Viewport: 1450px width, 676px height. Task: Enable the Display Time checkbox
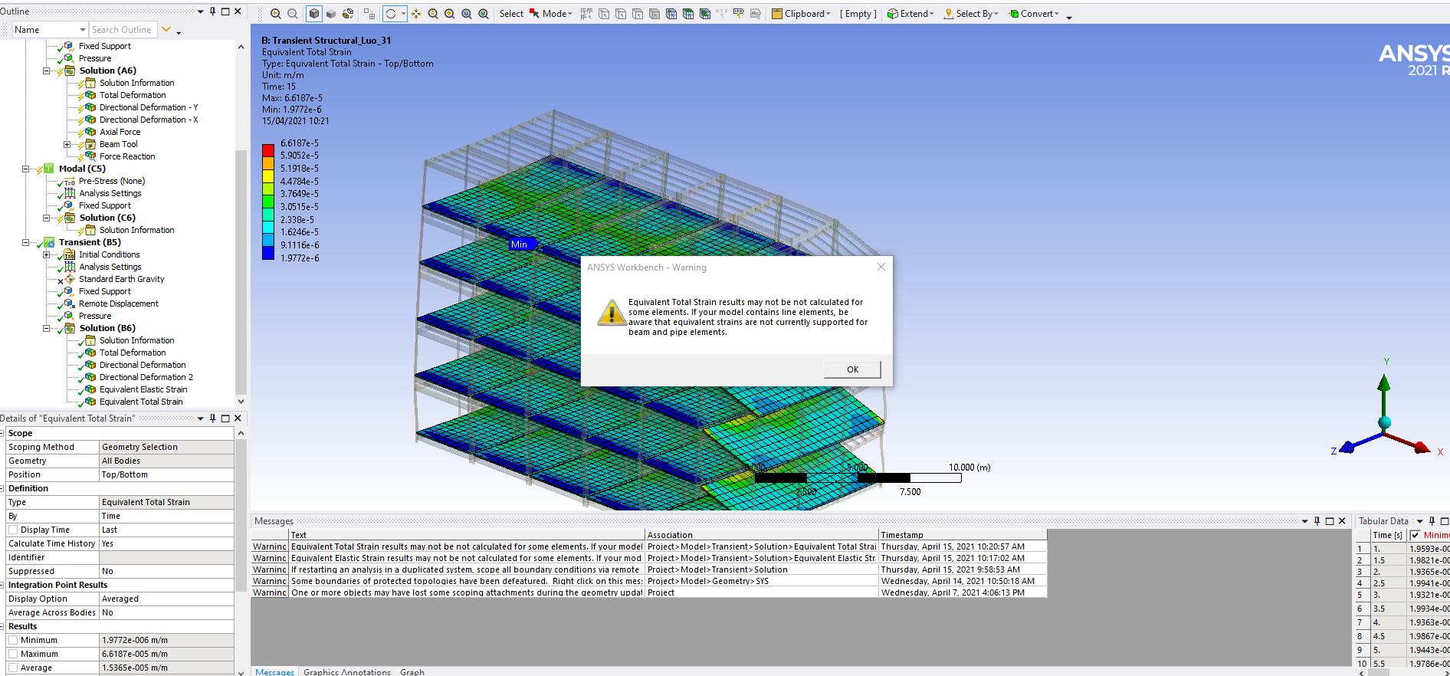(x=13, y=530)
